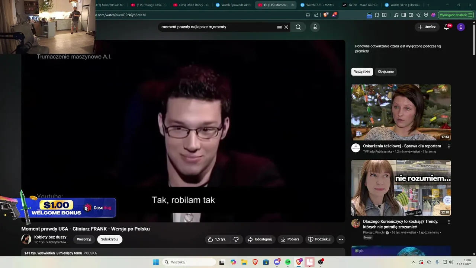
Task: Click the Pobierz download button
Action: coord(290,239)
